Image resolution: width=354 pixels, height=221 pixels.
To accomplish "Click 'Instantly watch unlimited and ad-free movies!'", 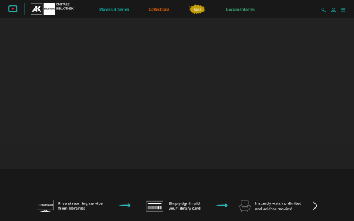I will point(278,206).
